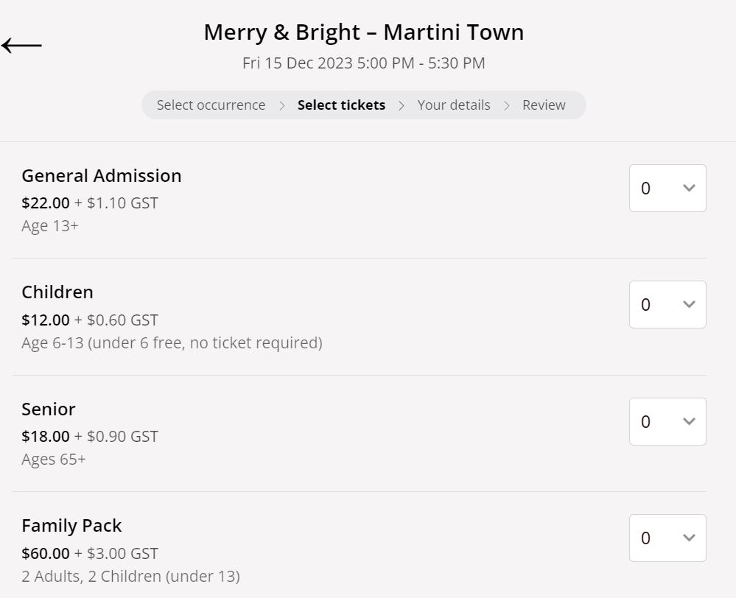Expand Family Pack quantity dropdown
The width and height of the screenshot is (736, 598).
coord(667,538)
